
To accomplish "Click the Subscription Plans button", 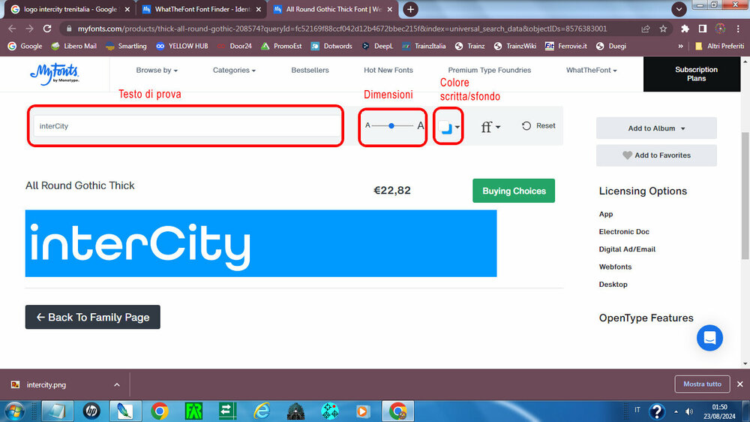I will click(691, 74).
